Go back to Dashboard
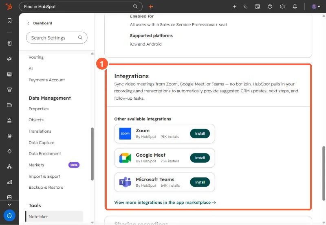 pos(40,23)
